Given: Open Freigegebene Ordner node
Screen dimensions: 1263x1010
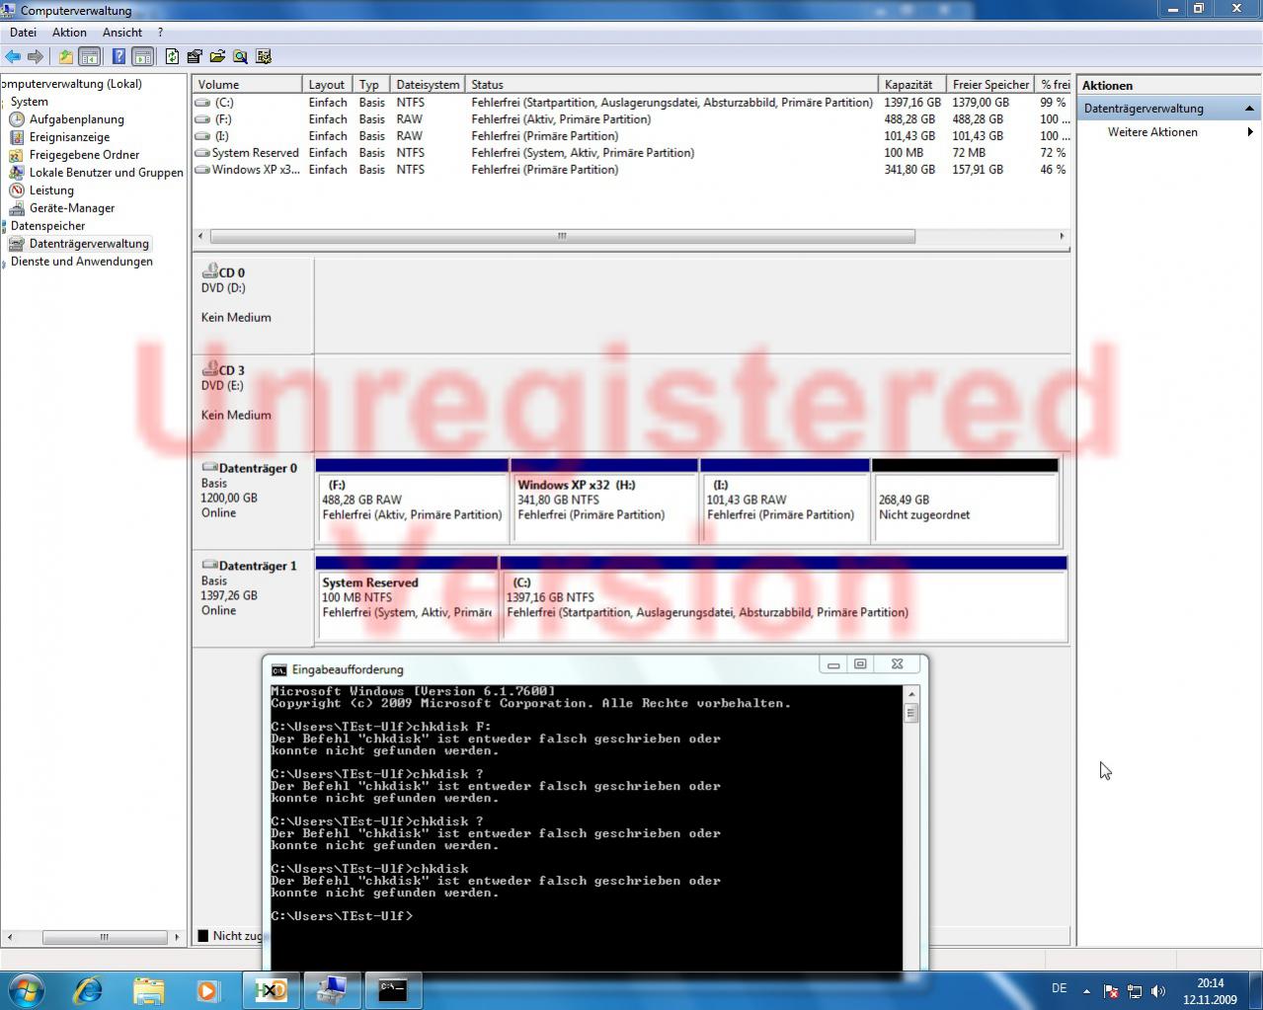Looking at the screenshot, I should click(x=84, y=155).
